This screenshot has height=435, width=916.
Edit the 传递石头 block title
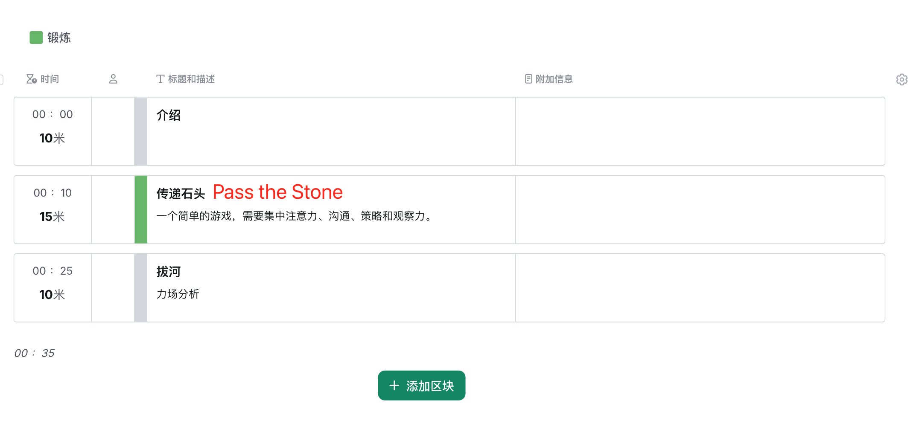click(181, 194)
